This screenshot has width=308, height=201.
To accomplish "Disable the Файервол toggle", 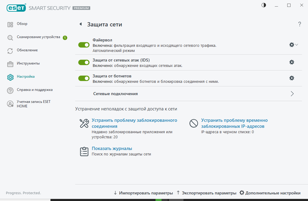I will 84,45.
